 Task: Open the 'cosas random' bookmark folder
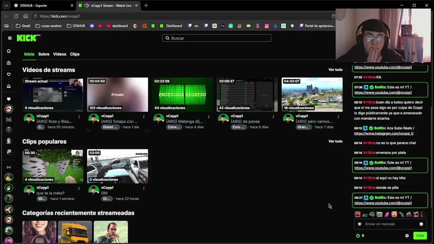48,26
